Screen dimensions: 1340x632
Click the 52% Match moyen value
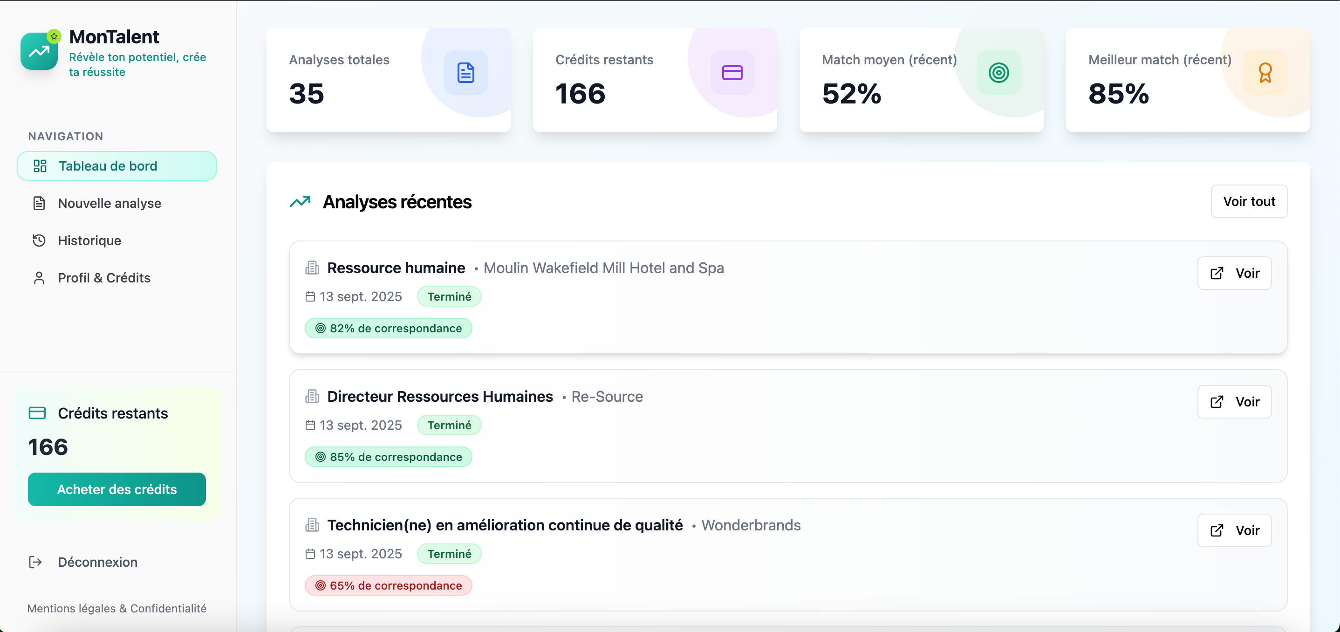point(852,94)
